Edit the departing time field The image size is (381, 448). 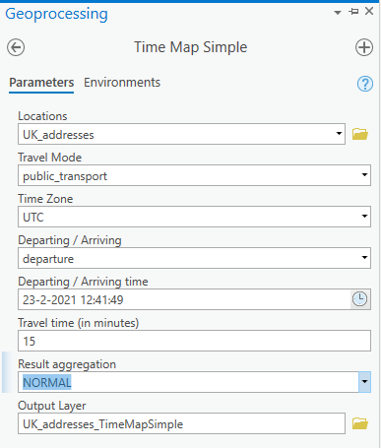click(184, 299)
